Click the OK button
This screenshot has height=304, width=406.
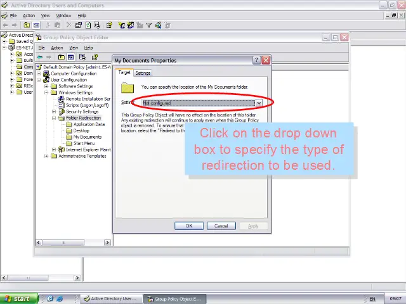pyautogui.click(x=189, y=225)
